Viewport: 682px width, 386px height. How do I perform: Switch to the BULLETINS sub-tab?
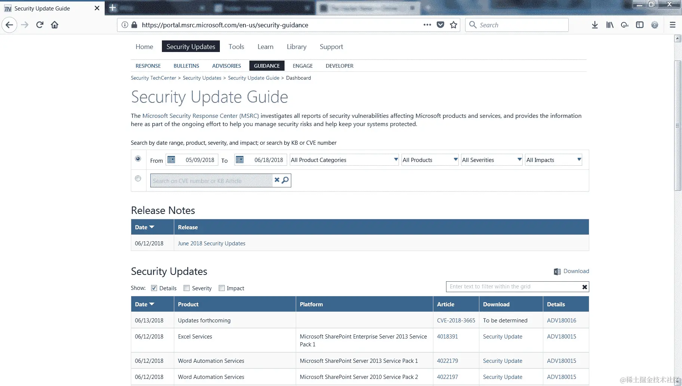186,66
